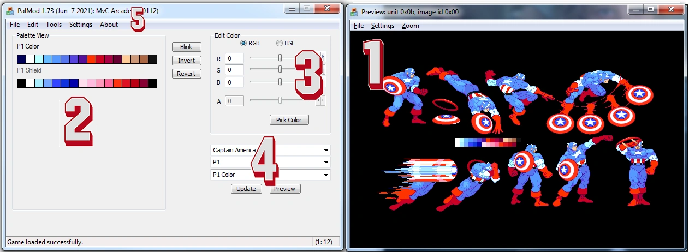Select the white swatch in P1 Color row
Screen dimensions: 689x252
click(x=30, y=59)
